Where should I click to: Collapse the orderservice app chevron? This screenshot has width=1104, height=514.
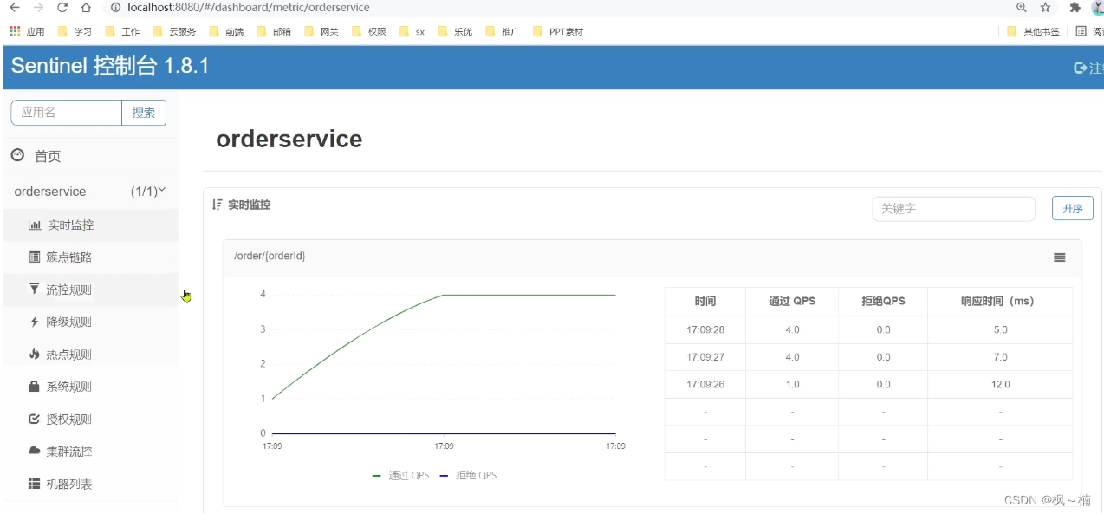tap(161, 190)
